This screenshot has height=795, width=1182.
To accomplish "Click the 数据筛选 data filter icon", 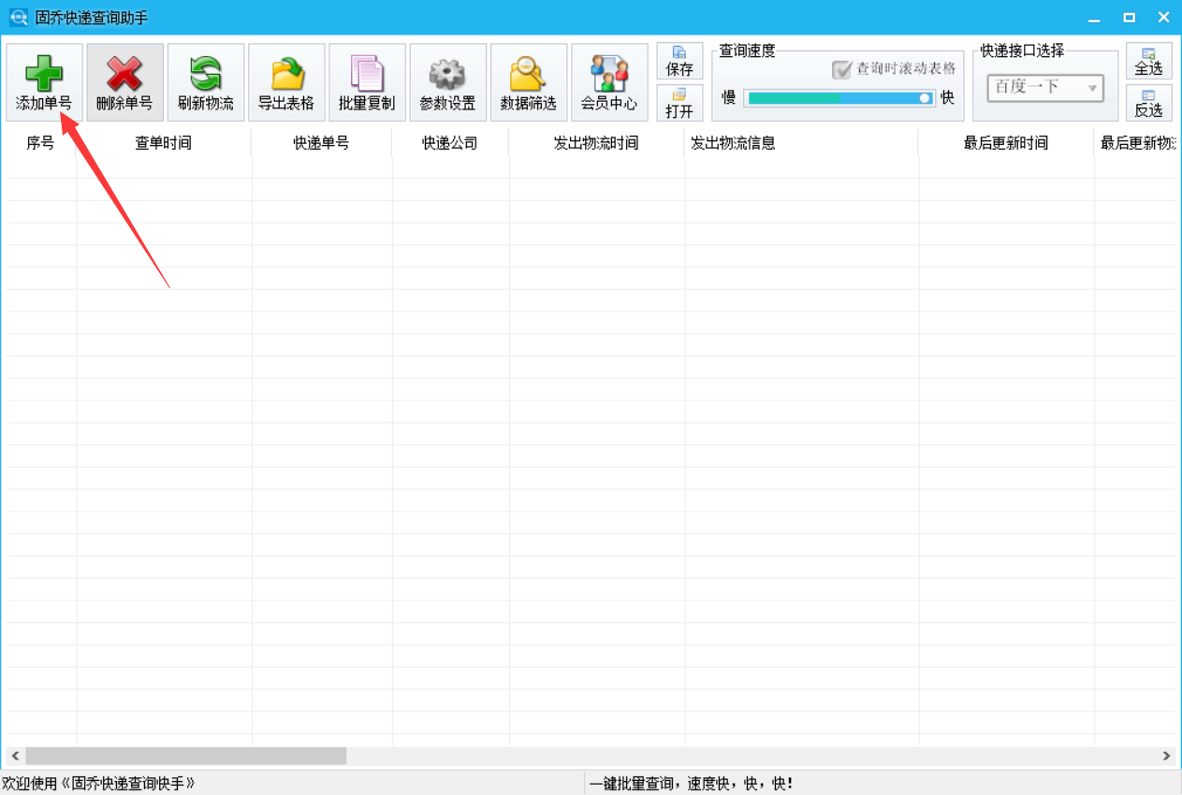I will 528,81.
